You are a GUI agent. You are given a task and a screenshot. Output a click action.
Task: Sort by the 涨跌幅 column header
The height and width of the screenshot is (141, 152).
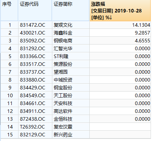click(x=120, y=11)
